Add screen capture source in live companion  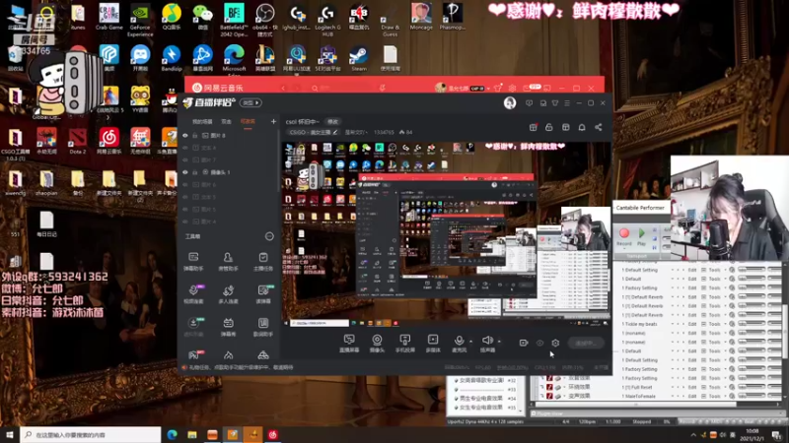349,344
